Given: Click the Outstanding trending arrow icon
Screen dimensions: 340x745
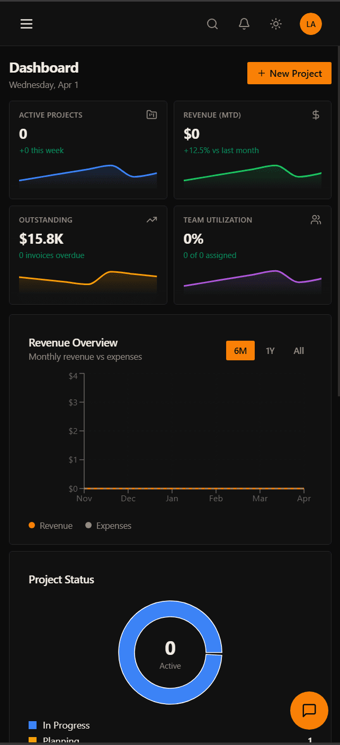Looking at the screenshot, I should [x=152, y=220].
